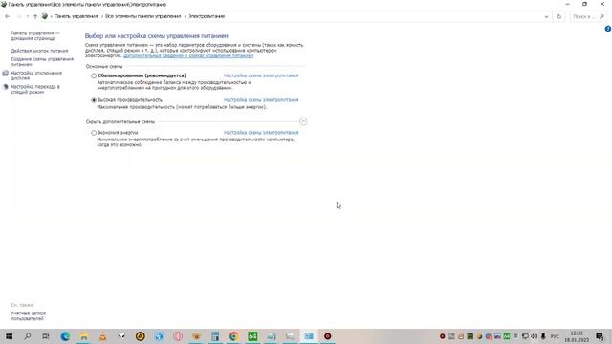Go back with the navigation back arrow
612x344 pixels.
8,16
